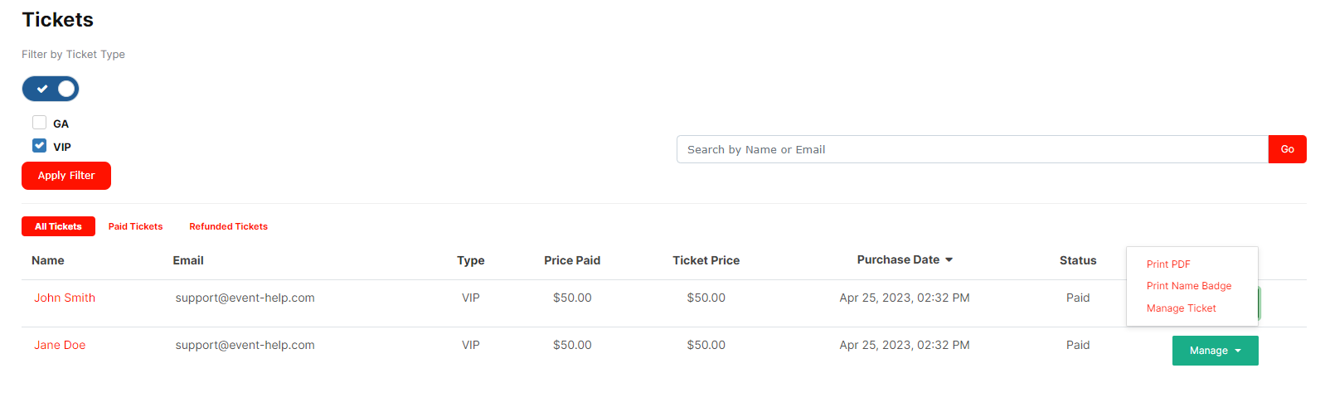Show the All Tickets tab
The width and height of the screenshot is (1325, 407).
(x=58, y=226)
